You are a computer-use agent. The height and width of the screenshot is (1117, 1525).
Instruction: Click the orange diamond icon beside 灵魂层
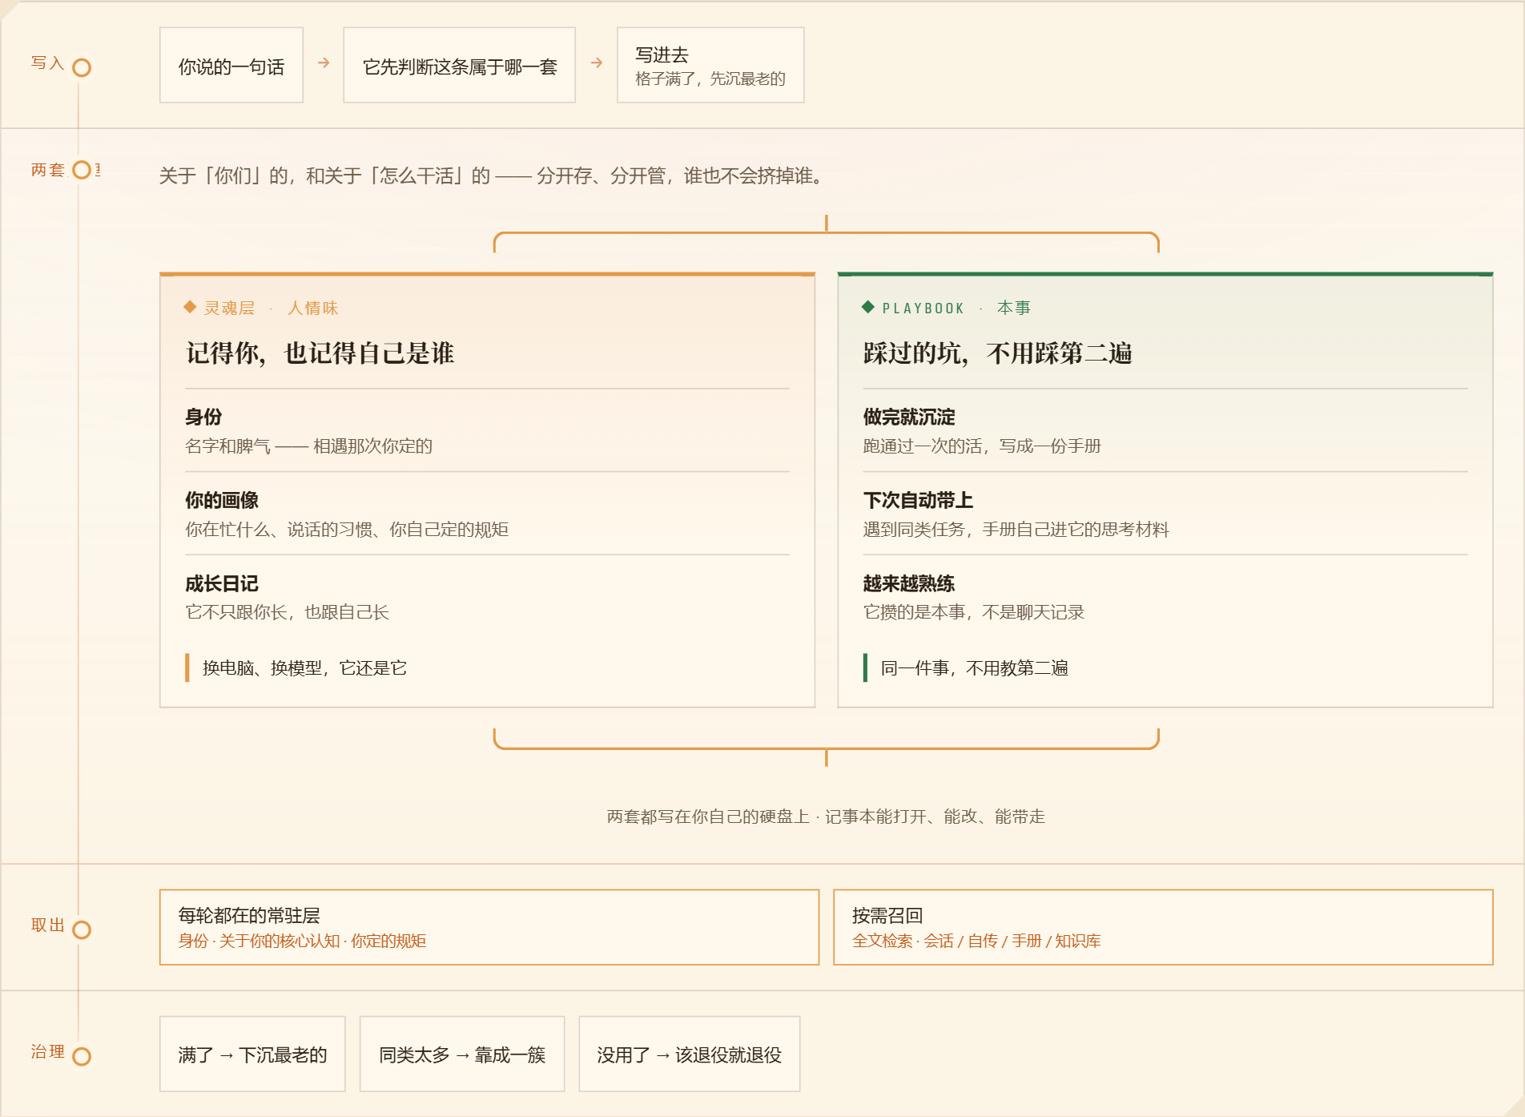pyautogui.click(x=190, y=307)
